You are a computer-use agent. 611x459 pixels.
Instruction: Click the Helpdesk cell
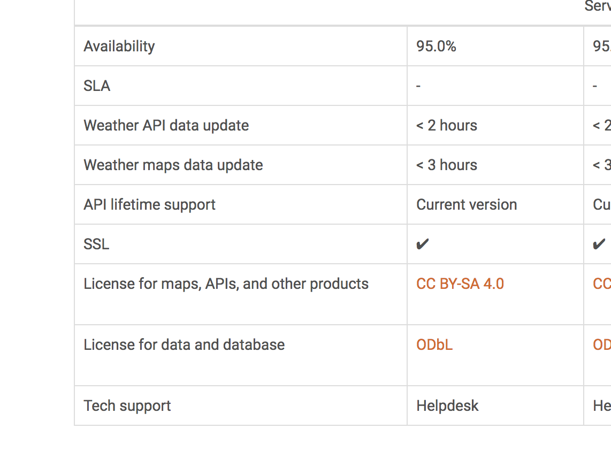pyautogui.click(x=447, y=406)
